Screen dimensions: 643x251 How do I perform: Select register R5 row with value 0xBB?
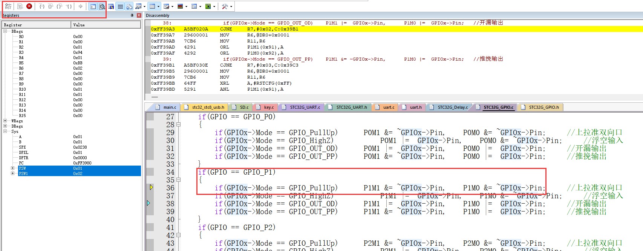pyautogui.click(x=72, y=63)
